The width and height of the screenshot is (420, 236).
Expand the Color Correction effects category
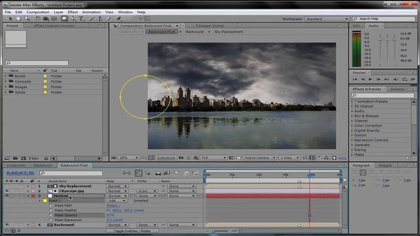[x=352, y=126]
